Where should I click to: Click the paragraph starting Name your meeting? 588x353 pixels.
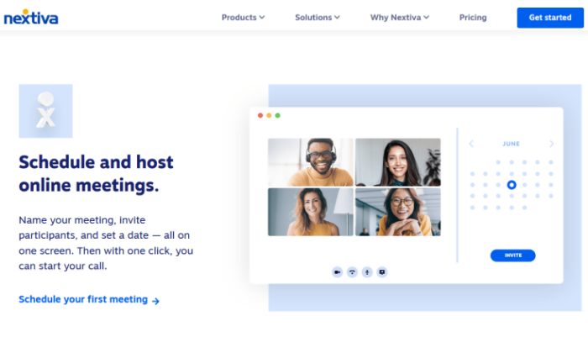[x=106, y=243]
